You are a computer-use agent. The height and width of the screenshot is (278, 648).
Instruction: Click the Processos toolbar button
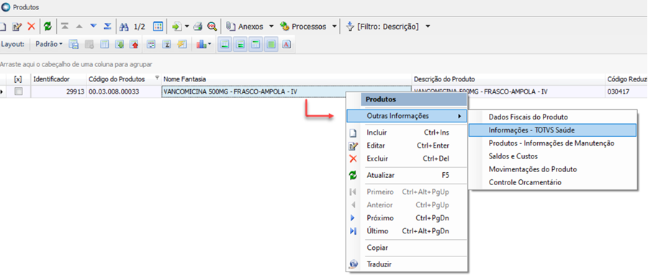point(304,27)
